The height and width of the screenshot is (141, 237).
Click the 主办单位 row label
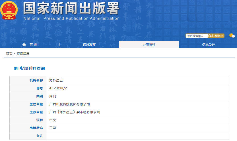(36, 112)
